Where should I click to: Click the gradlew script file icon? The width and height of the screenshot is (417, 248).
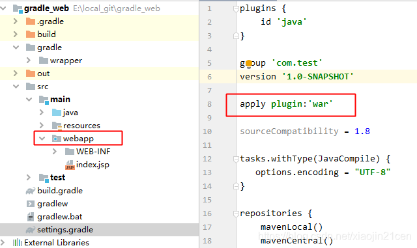point(31,204)
